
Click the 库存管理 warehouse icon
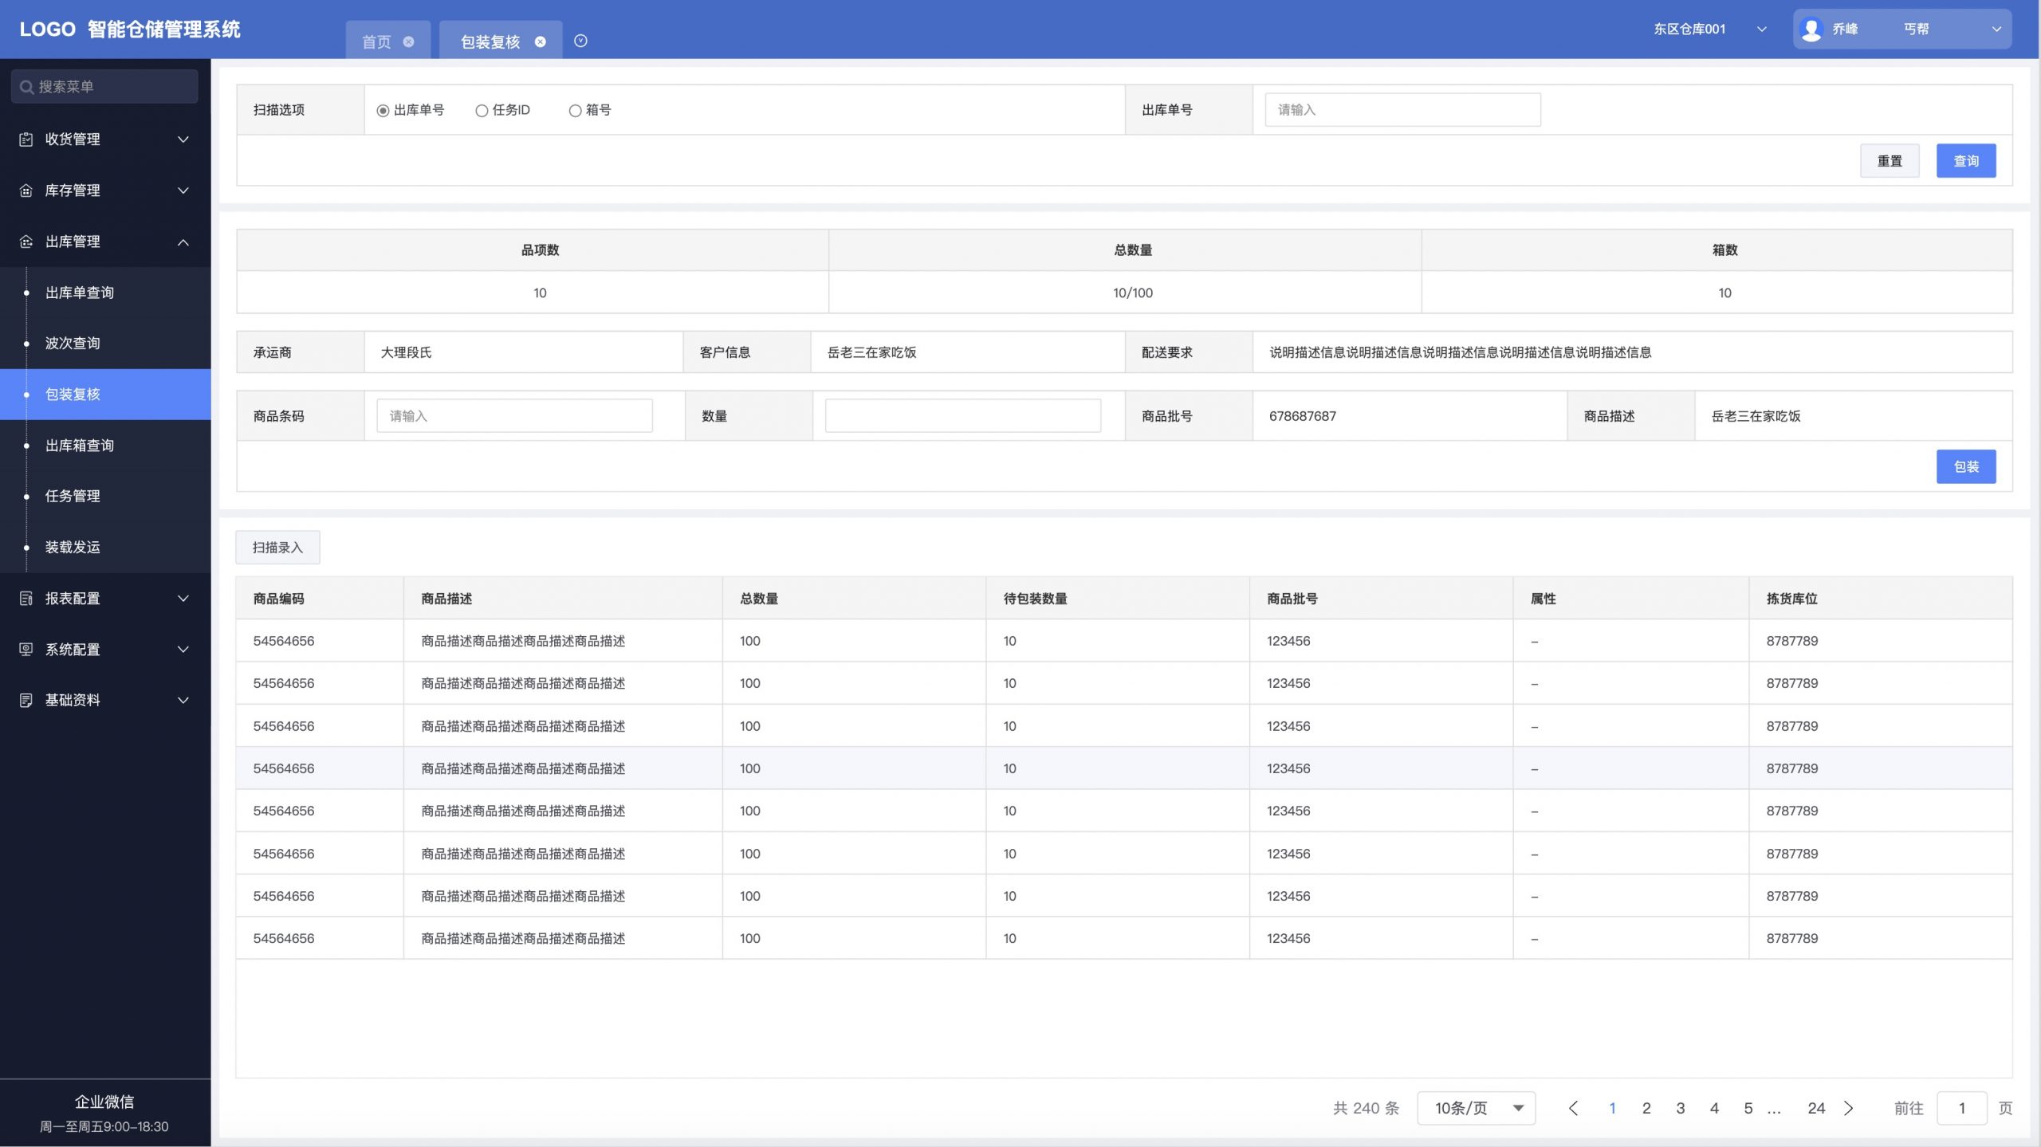[26, 191]
